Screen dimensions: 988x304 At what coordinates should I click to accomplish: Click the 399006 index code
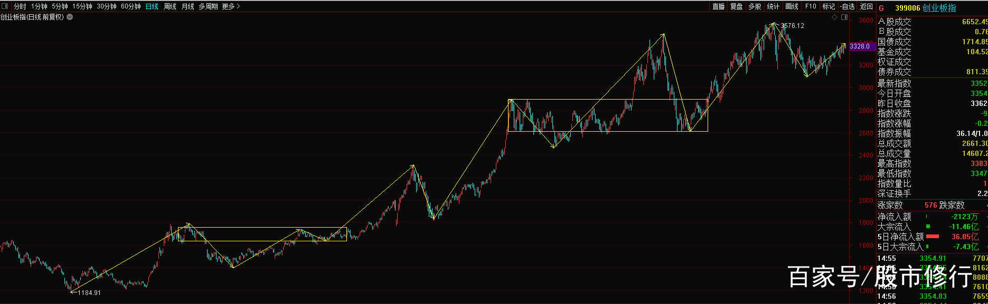pyautogui.click(x=908, y=8)
